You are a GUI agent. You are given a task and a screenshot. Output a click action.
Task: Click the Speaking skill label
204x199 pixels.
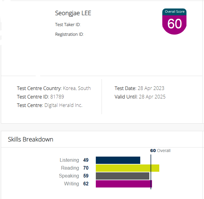pos(69,176)
